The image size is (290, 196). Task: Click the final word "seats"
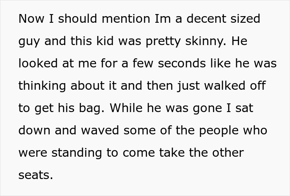point(36,175)
